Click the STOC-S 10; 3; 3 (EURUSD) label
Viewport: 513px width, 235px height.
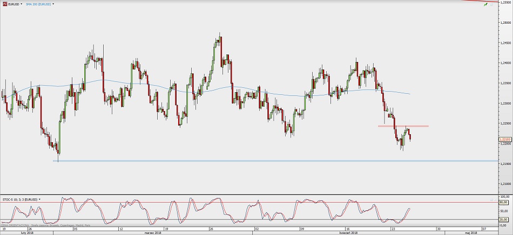[x=20, y=199]
